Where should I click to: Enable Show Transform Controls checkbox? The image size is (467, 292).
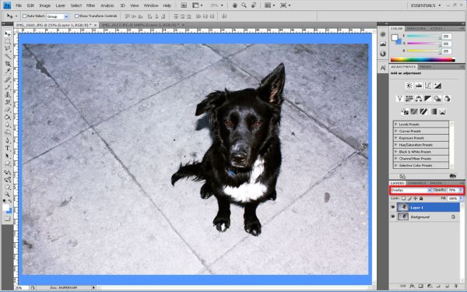click(76, 16)
